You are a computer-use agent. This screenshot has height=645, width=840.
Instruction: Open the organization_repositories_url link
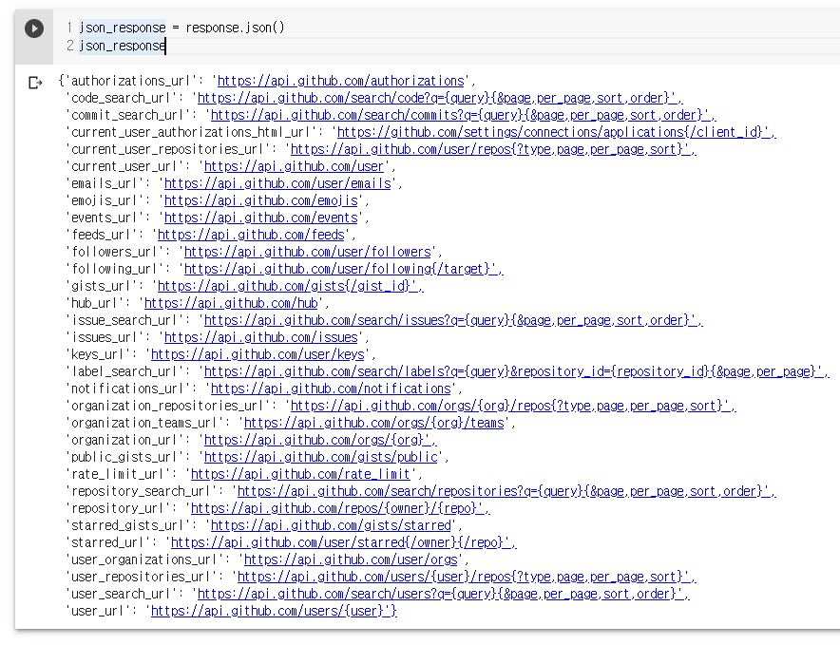[x=513, y=406]
